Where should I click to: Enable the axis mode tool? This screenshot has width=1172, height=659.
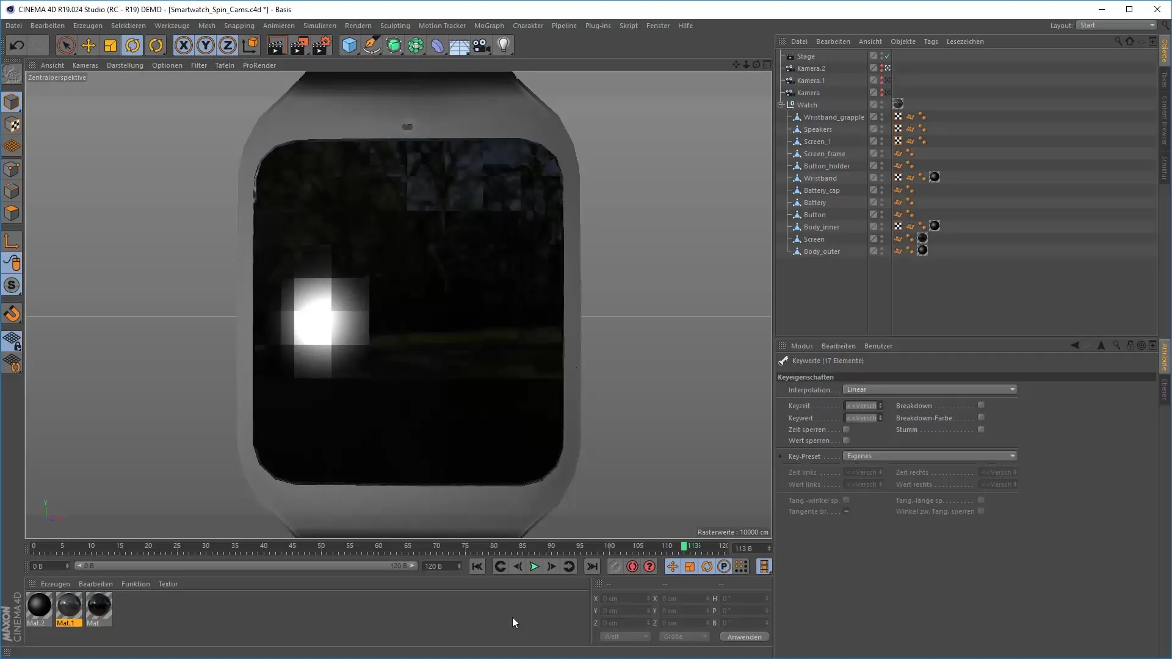(12, 242)
